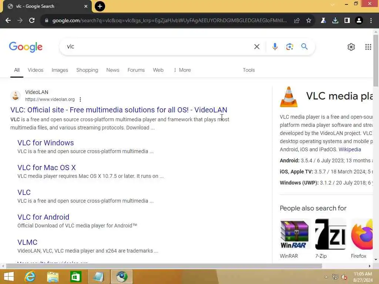
Task: Open the 'VLMC' sitelink
Action: click(x=27, y=242)
